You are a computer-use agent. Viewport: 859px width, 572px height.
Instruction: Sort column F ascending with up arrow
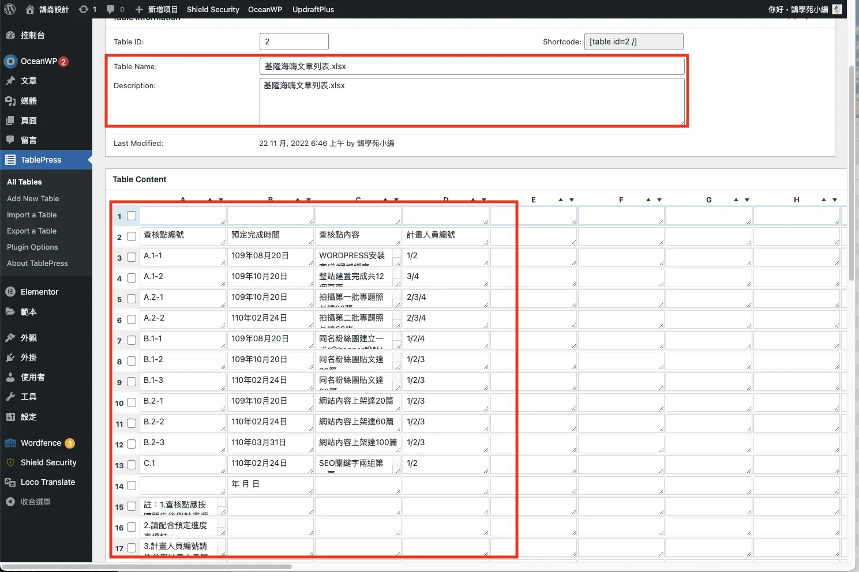click(648, 200)
